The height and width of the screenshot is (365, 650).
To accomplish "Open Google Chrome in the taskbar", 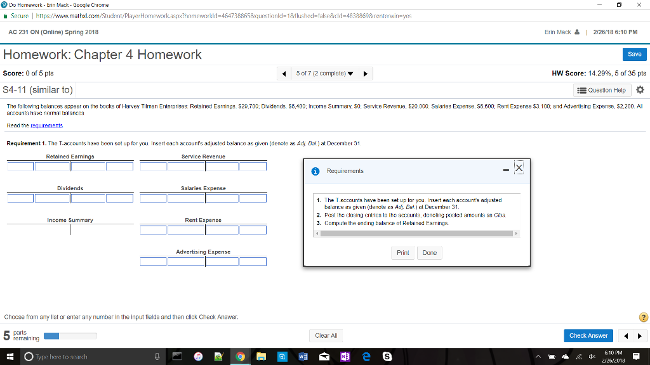I will [x=240, y=356].
